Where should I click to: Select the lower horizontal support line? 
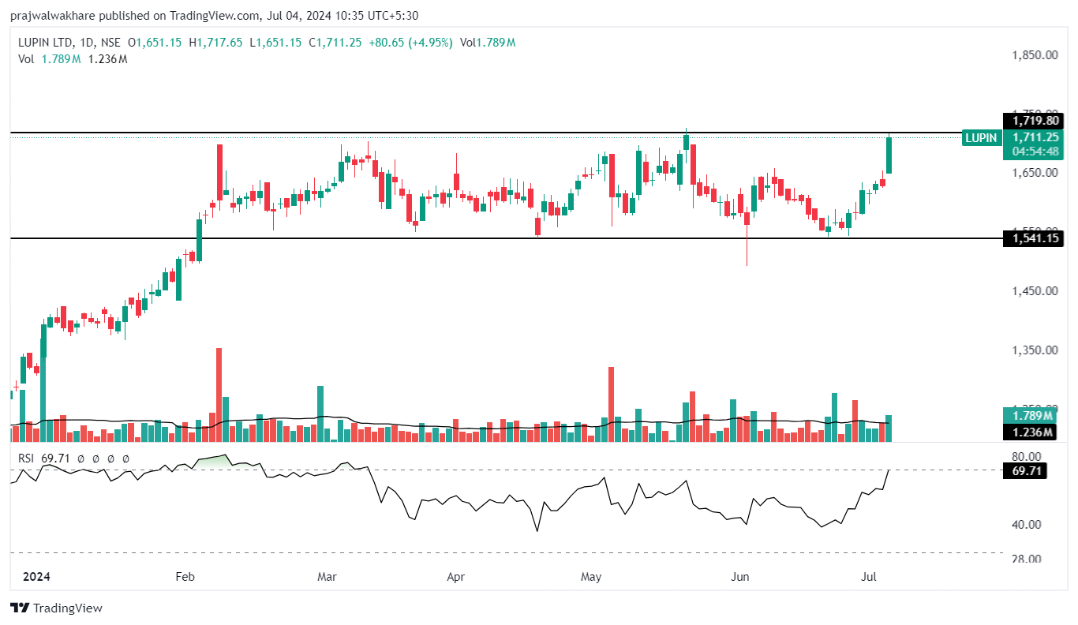click(x=473, y=238)
